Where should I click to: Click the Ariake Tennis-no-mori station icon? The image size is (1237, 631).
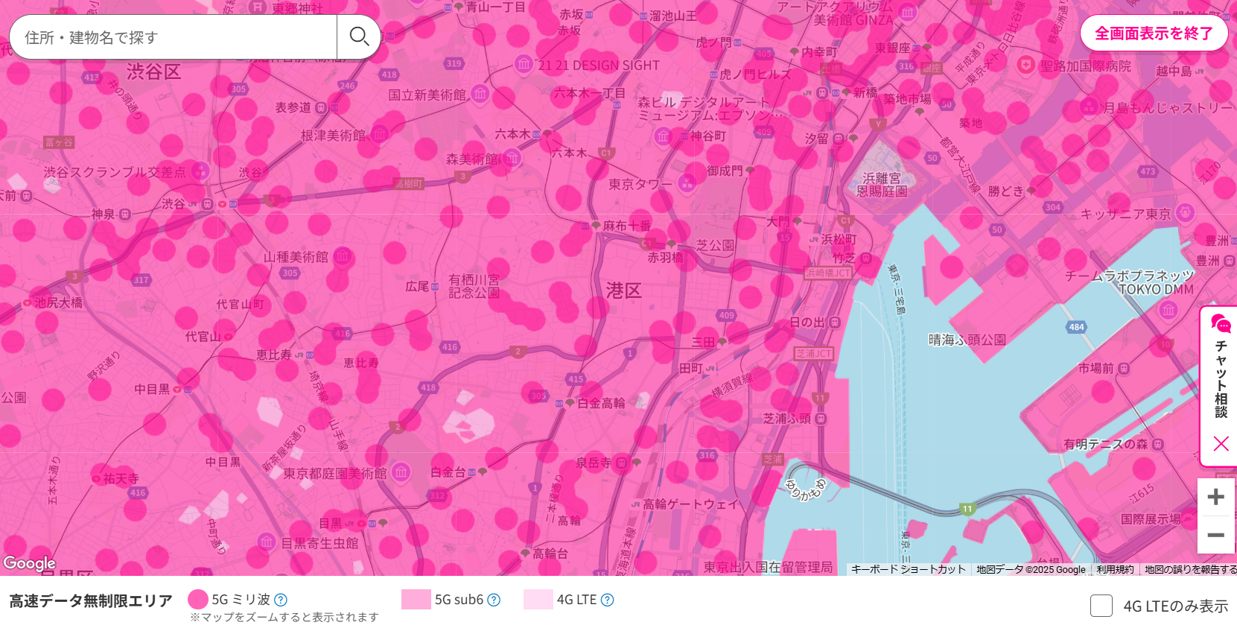1157,445
